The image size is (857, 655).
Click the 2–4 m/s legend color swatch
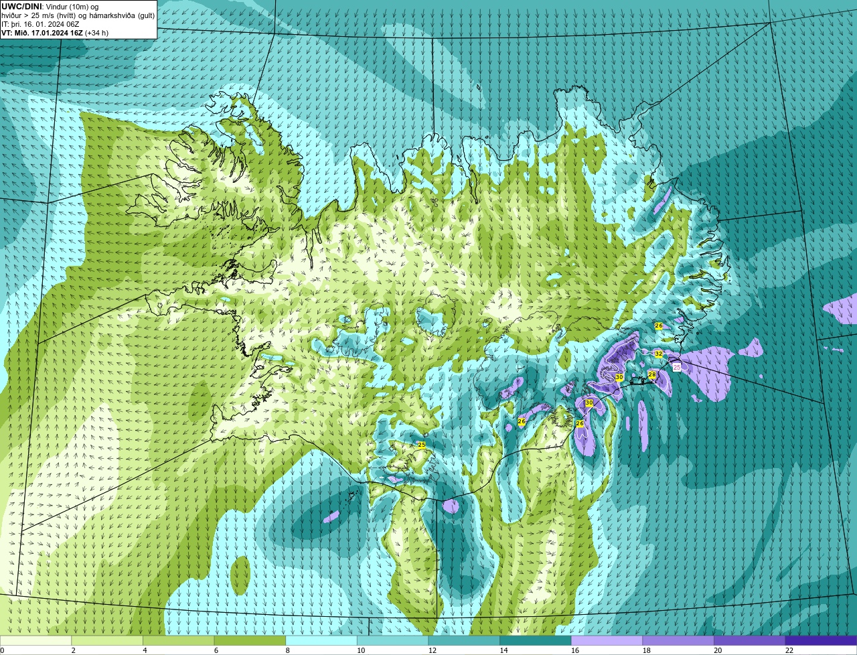(107, 640)
